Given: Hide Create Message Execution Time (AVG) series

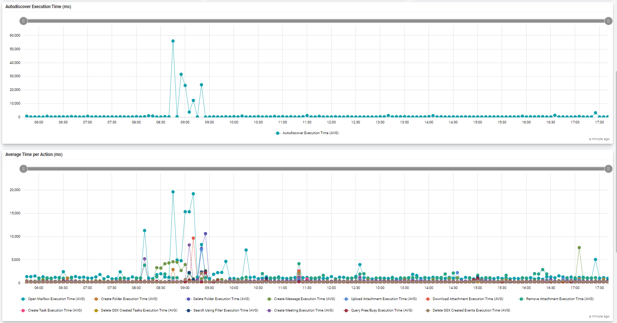Looking at the screenshot, I should [300, 299].
